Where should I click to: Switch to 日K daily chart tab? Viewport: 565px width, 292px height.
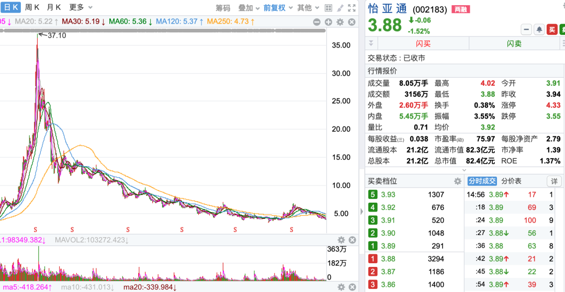point(10,7)
